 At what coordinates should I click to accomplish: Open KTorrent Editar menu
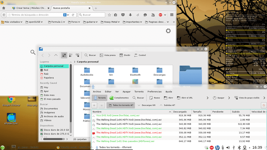tap(108, 92)
